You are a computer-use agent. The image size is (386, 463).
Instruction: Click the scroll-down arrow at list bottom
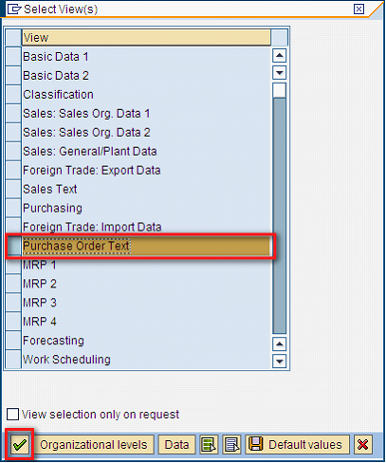click(x=279, y=361)
